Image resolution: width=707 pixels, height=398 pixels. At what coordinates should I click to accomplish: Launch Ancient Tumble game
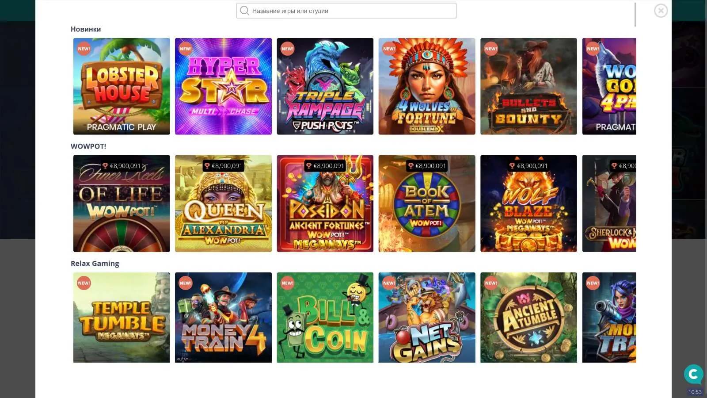click(528, 318)
